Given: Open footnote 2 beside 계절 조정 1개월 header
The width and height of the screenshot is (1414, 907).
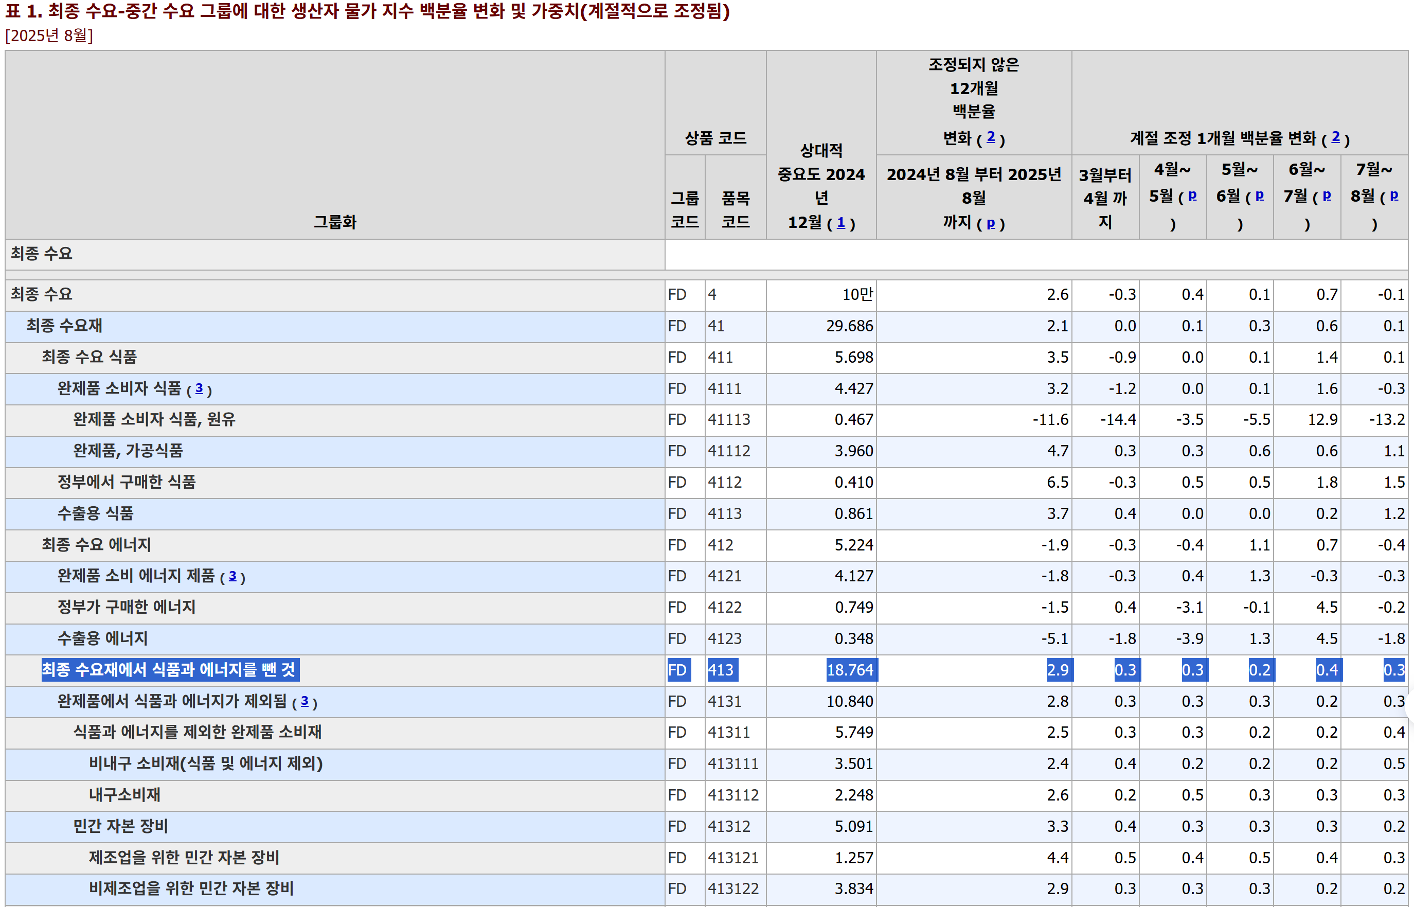Looking at the screenshot, I should coord(1336,137).
